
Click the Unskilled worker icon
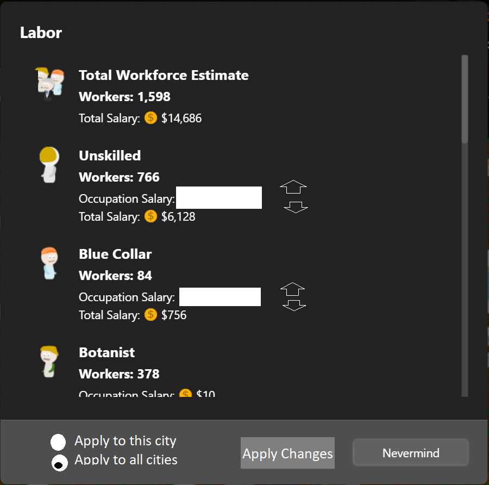point(49,164)
